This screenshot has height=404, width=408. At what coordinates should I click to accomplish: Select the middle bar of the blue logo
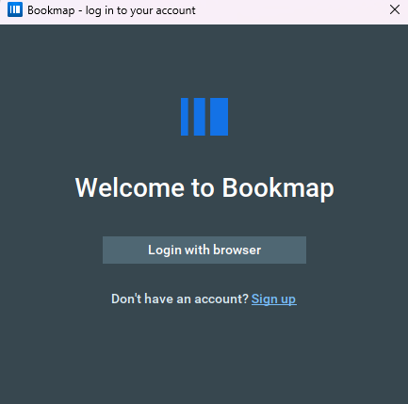tap(200, 117)
